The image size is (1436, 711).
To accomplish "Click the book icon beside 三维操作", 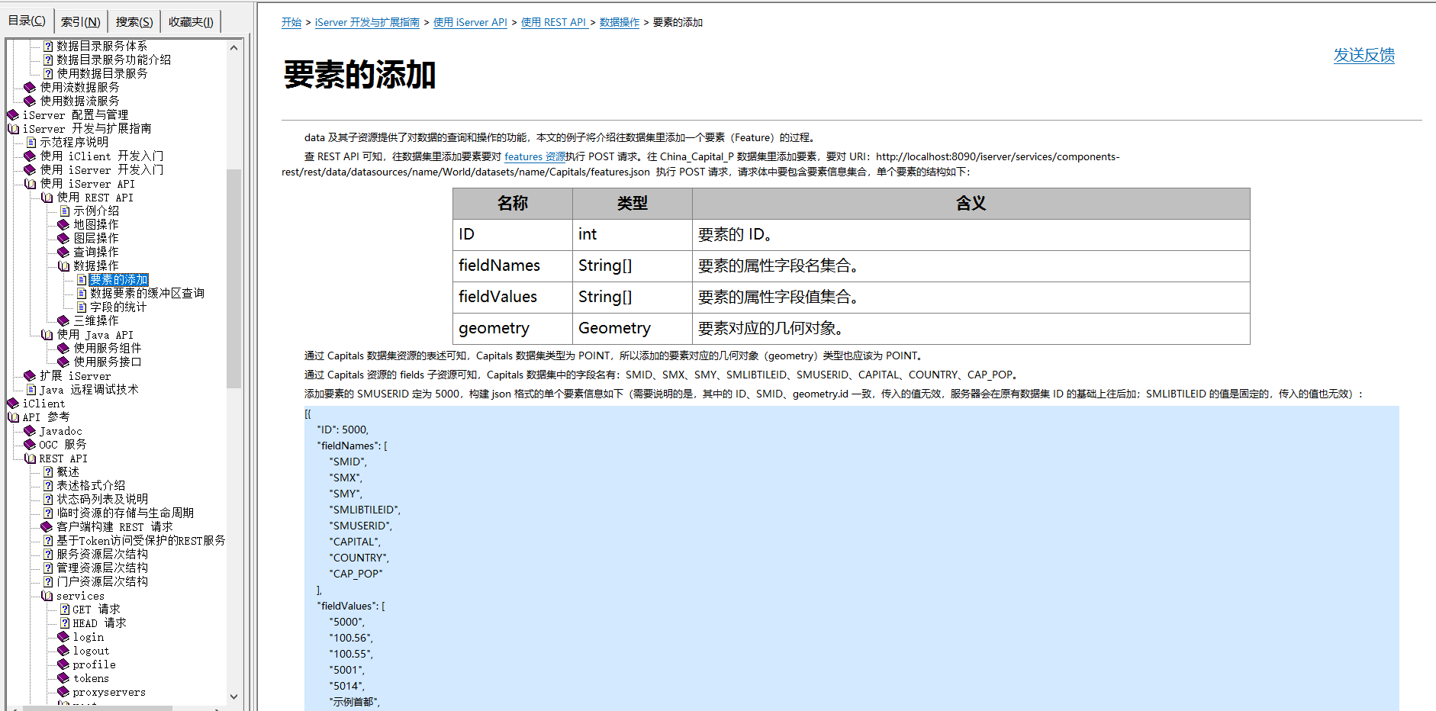I will coord(64,321).
